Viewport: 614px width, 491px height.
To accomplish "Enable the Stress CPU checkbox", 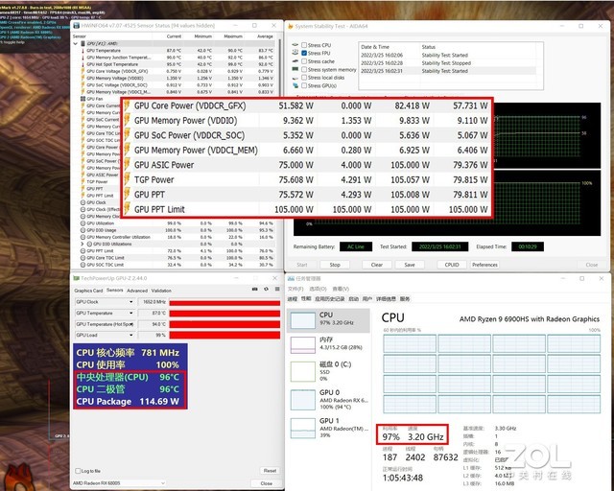I will 303,45.
